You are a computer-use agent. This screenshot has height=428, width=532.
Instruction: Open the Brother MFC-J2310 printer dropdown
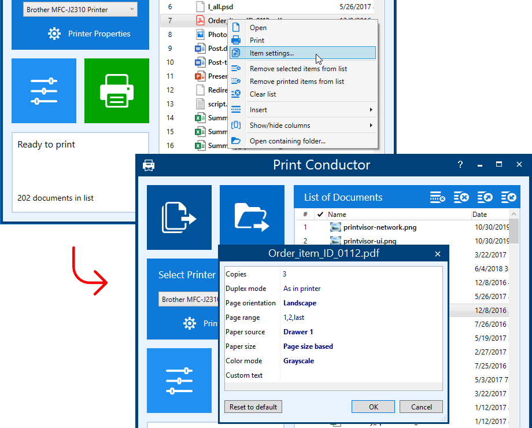click(x=80, y=8)
